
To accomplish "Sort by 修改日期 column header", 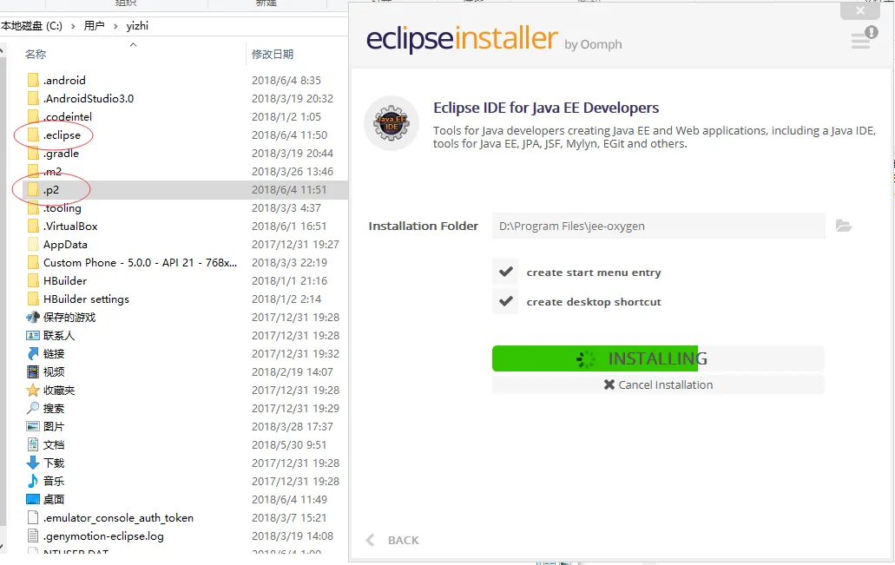I will pos(273,54).
